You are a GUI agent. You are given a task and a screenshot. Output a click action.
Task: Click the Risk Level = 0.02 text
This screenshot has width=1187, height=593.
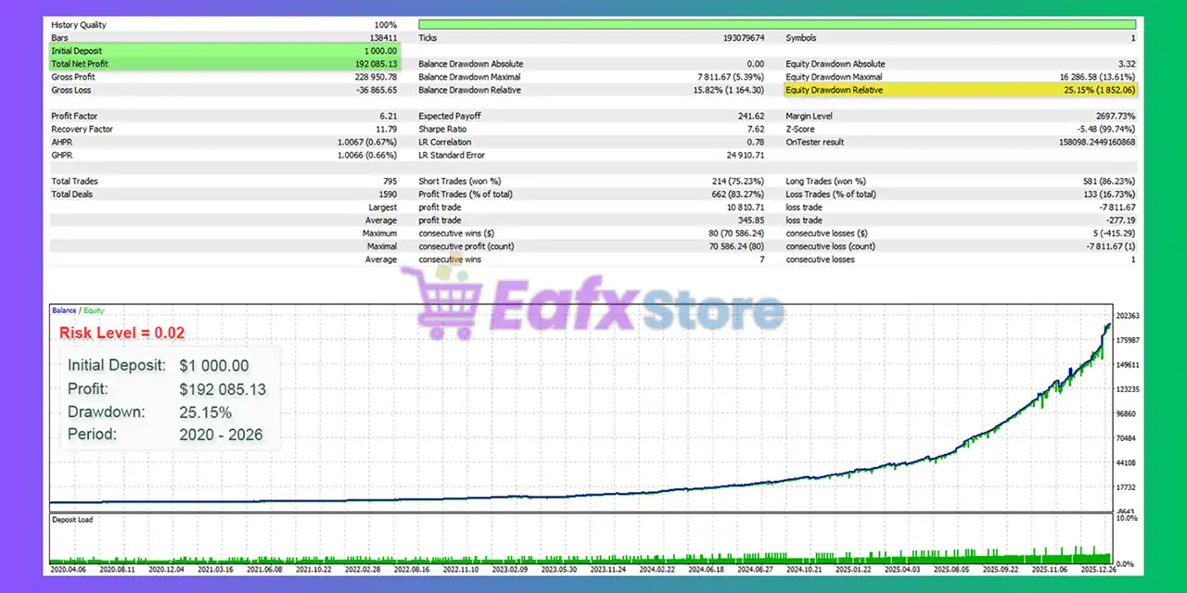[121, 333]
